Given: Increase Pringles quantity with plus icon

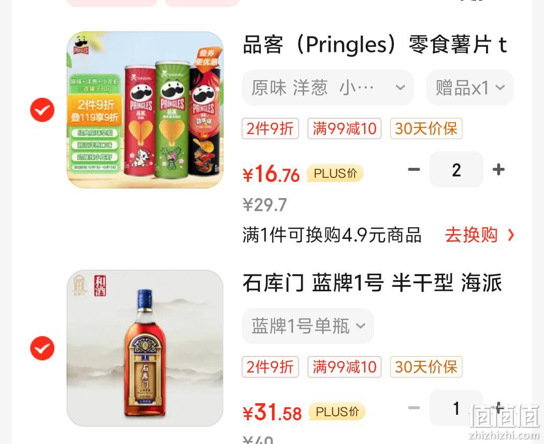Looking at the screenshot, I should pyautogui.click(x=499, y=170).
